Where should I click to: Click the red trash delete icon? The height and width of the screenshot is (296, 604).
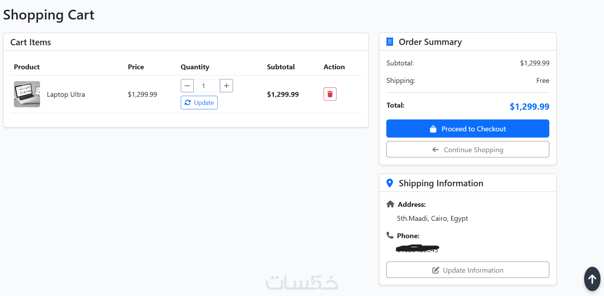(330, 94)
